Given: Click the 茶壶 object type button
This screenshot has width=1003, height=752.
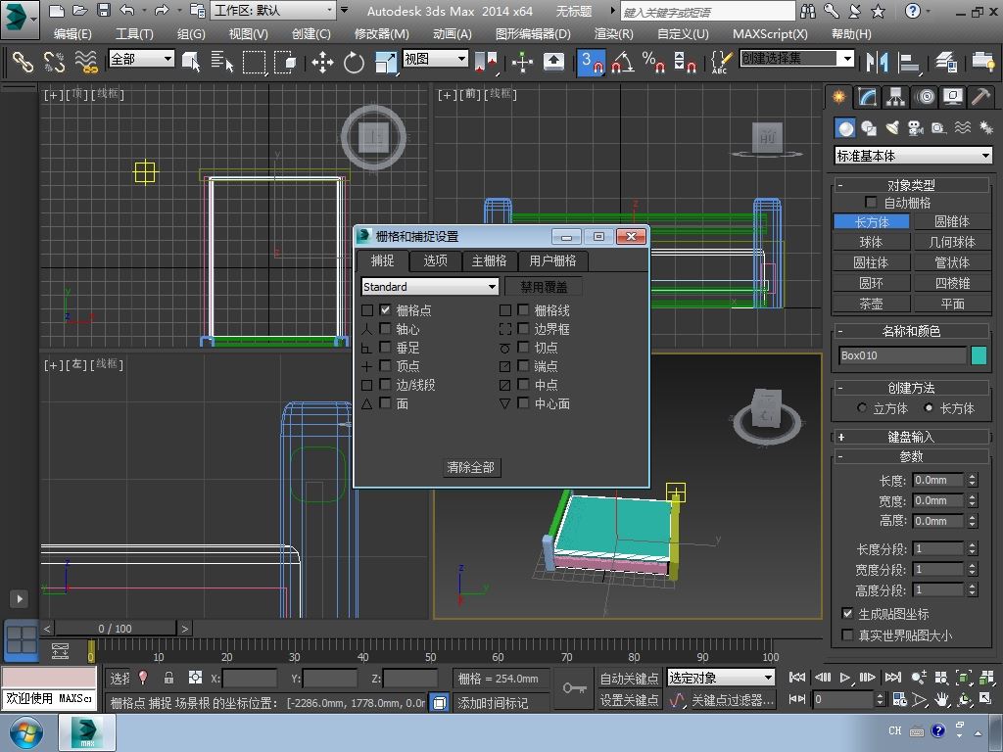Looking at the screenshot, I should click(x=871, y=304).
